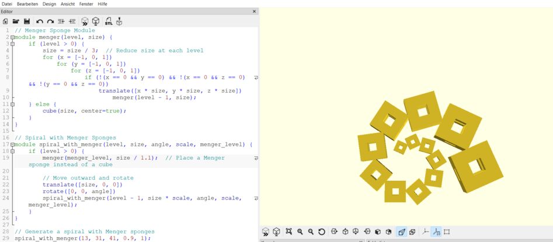Save the file with the floppy disk icon
This screenshot has height=242, width=553.
coord(27,22)
